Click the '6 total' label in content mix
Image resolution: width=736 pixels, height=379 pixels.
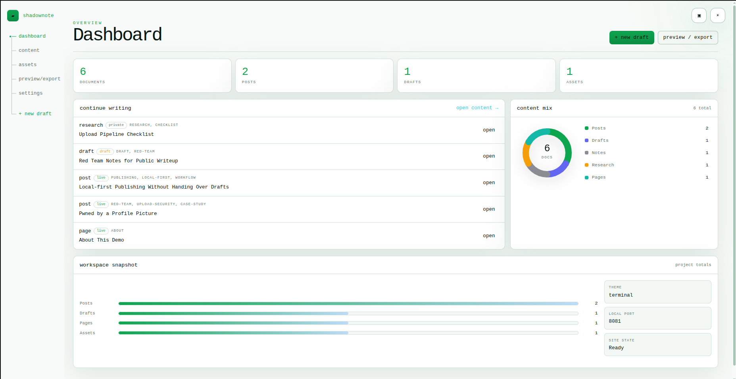click(x=702, y=108)
